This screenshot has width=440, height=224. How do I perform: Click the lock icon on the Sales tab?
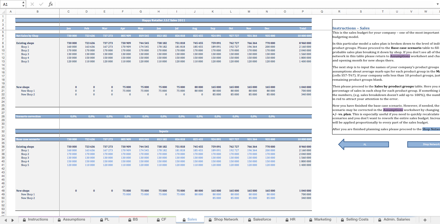coord(184,219)
